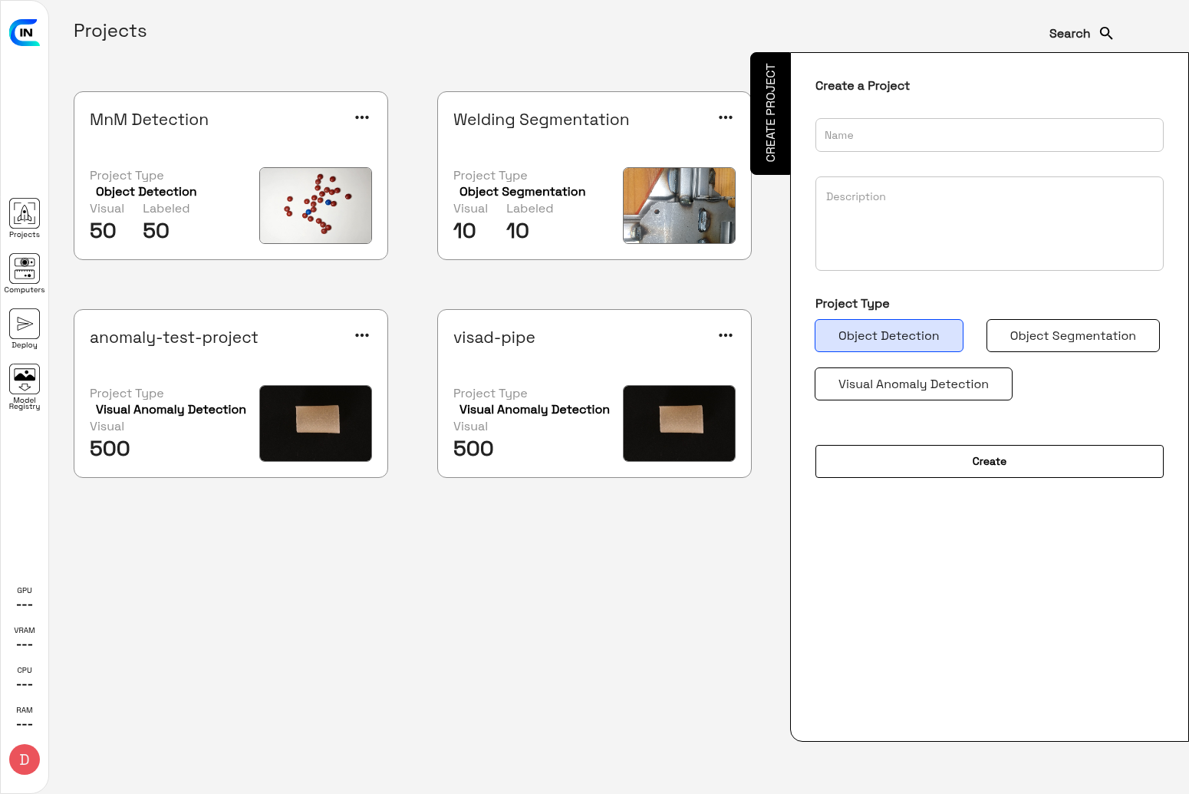This screenshot has width=1189, height=794.
Task: Open the Welding Segmentation project
Action: pos(541,120)
